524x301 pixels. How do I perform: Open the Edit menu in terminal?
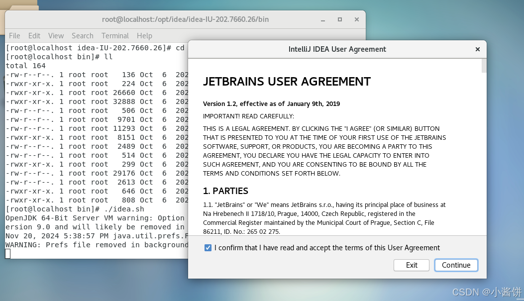click(34, 36)
